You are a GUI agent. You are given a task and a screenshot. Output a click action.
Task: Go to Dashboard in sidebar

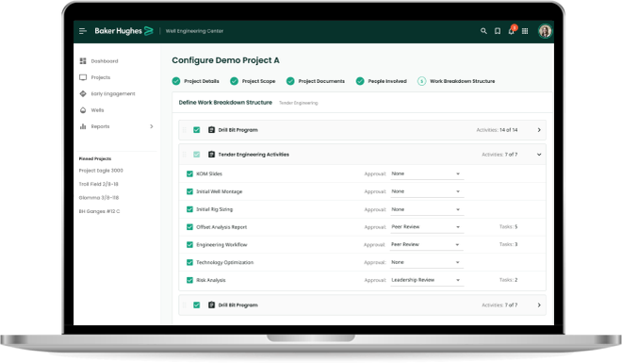(x=105, y=61)
